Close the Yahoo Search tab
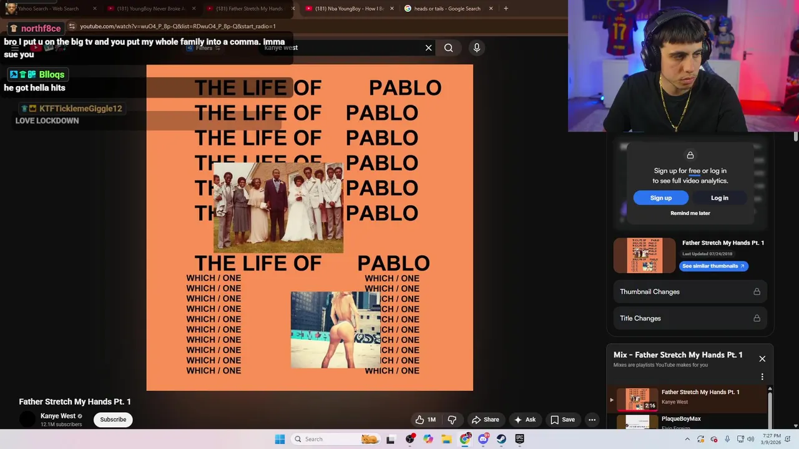799x449 pixels. (95, 9)
